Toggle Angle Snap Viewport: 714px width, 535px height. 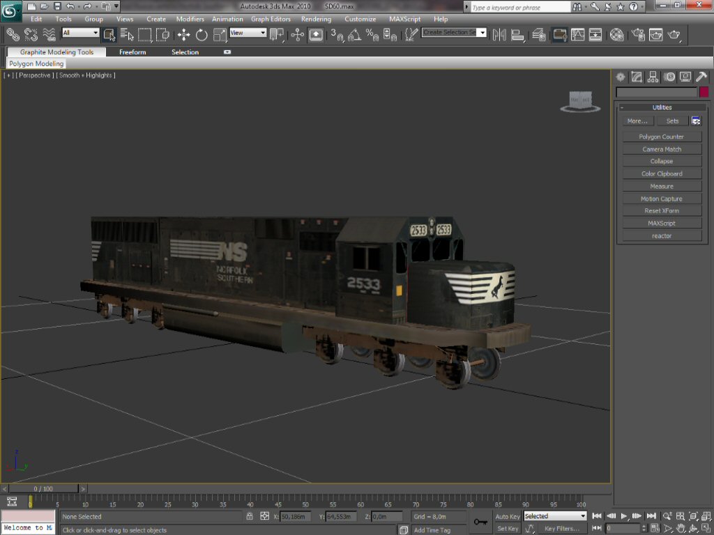pos(354,35)
